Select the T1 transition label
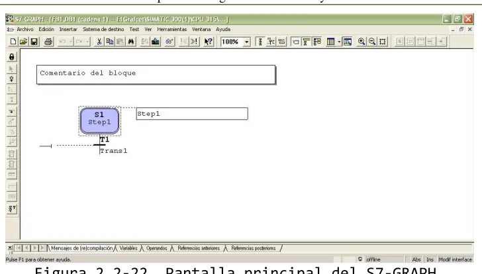The width and height of the screenshot is (482, 274). coord(105,140)
